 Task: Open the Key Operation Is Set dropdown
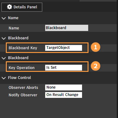64,68
